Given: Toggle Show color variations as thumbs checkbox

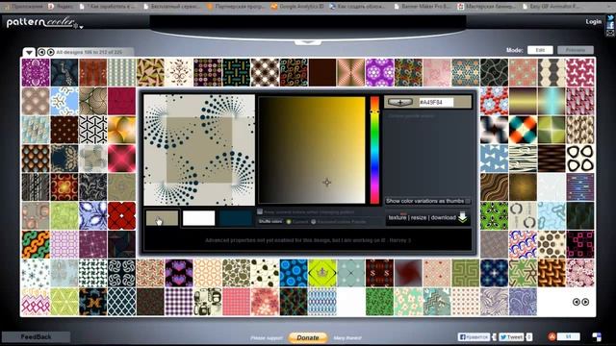Looking at the screenshot, I should tap(468, 201).
